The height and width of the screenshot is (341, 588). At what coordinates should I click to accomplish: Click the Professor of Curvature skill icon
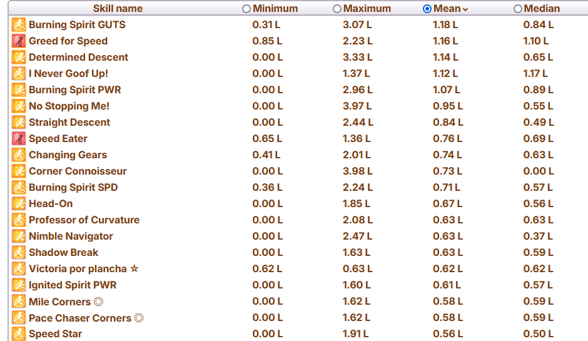point(19,220)
